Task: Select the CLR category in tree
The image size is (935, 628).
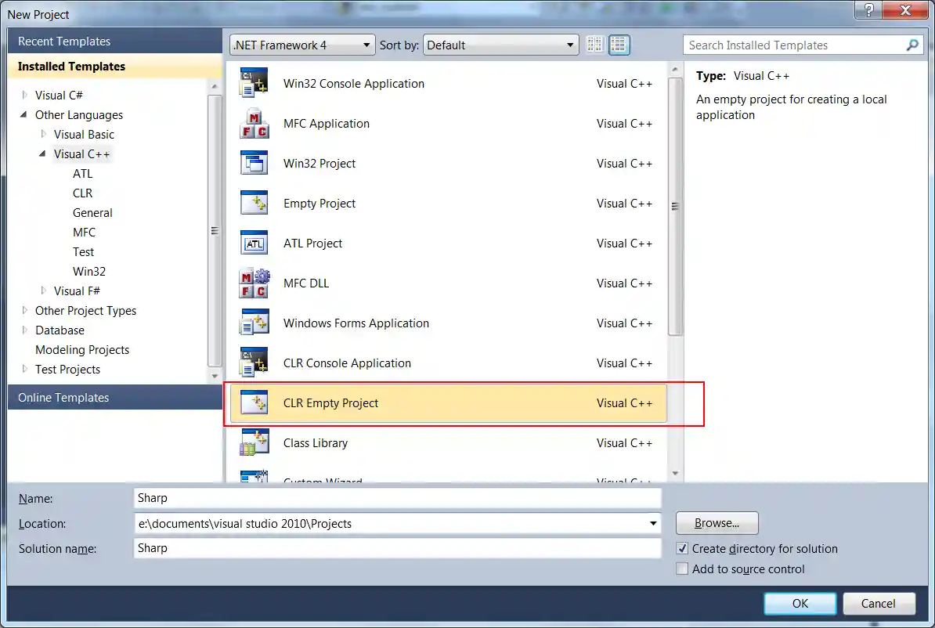Action: coord(83,193)
